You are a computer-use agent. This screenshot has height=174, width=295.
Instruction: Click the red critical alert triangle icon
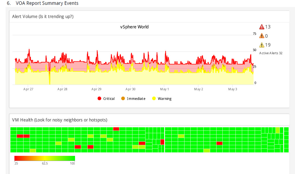262,27
